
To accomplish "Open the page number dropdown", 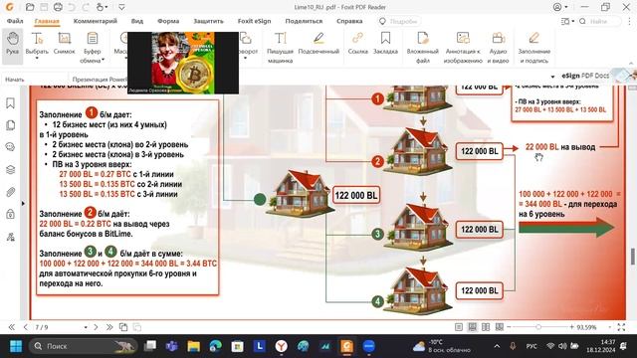I will coord(86,327).
